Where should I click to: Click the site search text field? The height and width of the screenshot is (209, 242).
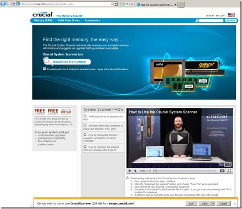(211, 20)
